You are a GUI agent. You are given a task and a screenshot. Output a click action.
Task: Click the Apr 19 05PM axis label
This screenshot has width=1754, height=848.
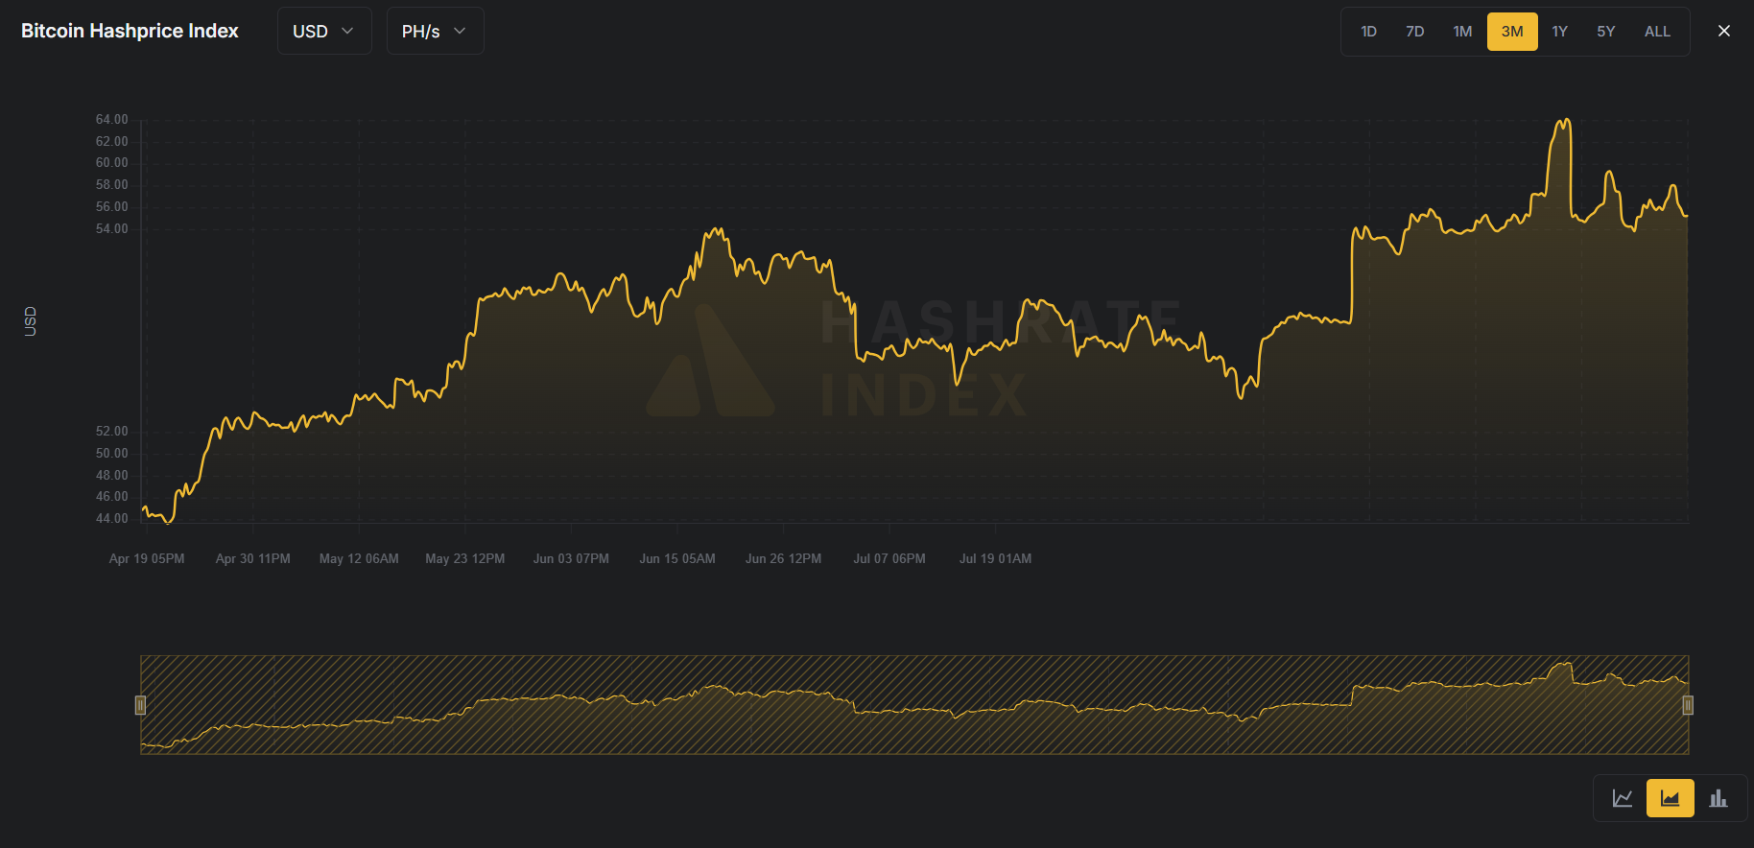(147, 558)
